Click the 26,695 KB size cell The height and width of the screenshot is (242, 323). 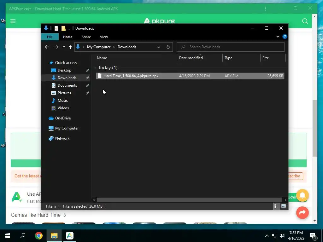coord(275,76)
